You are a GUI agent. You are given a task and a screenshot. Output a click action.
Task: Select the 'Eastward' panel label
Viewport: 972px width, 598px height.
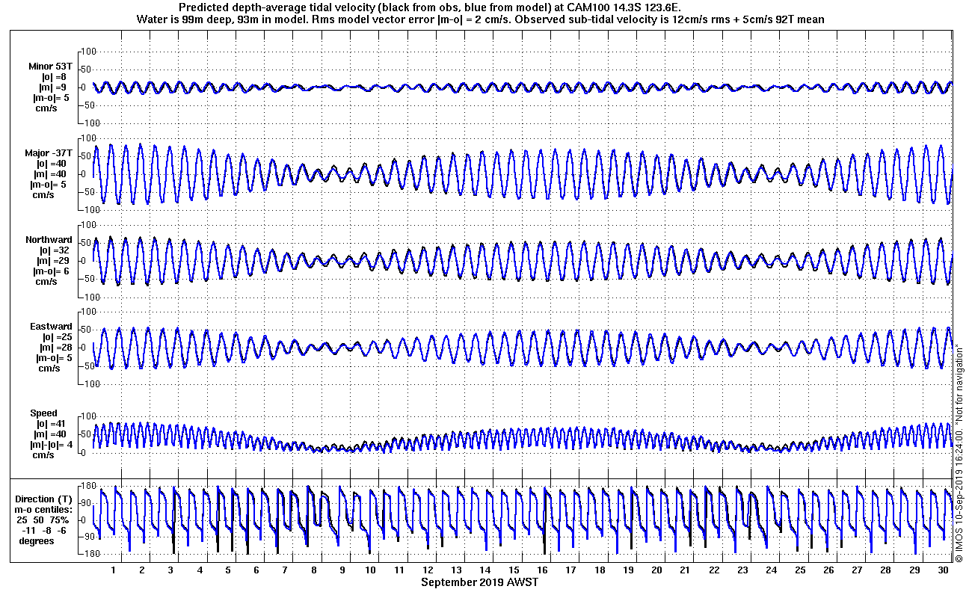pos(51,327)
